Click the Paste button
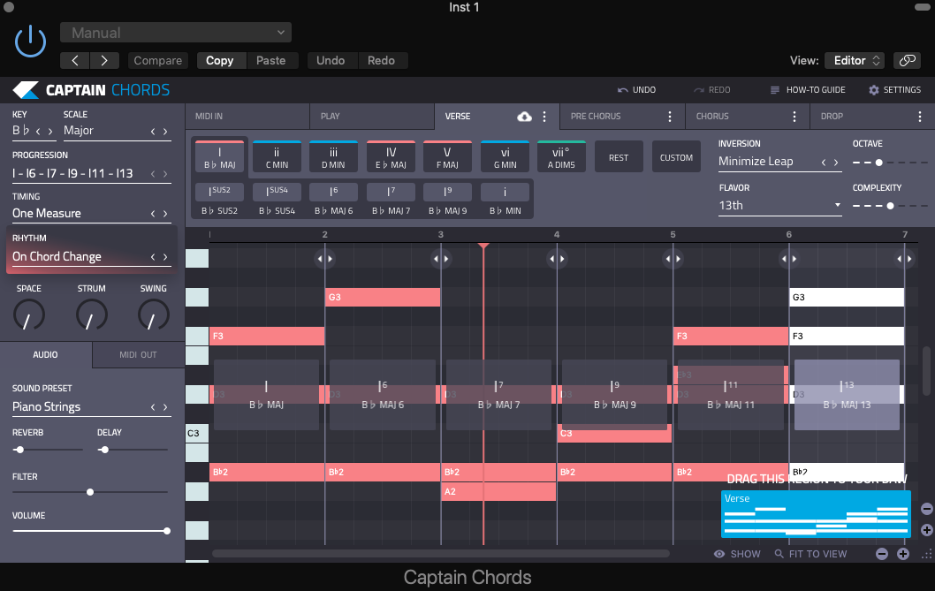935x591 pixels. 270,60
